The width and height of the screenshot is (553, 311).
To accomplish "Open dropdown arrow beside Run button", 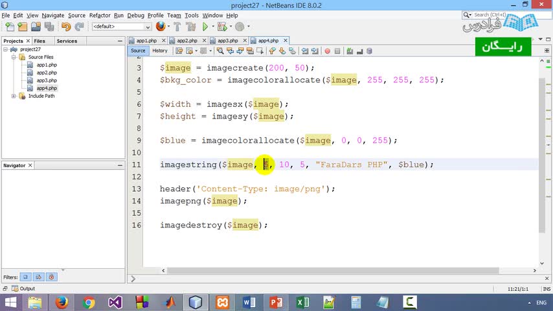I will pos(213,27).
